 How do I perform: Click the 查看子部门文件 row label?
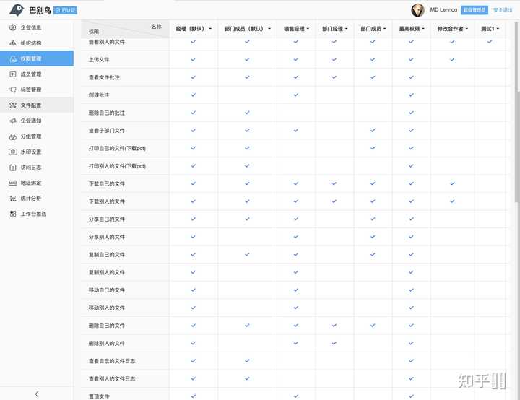pos(106,131)
